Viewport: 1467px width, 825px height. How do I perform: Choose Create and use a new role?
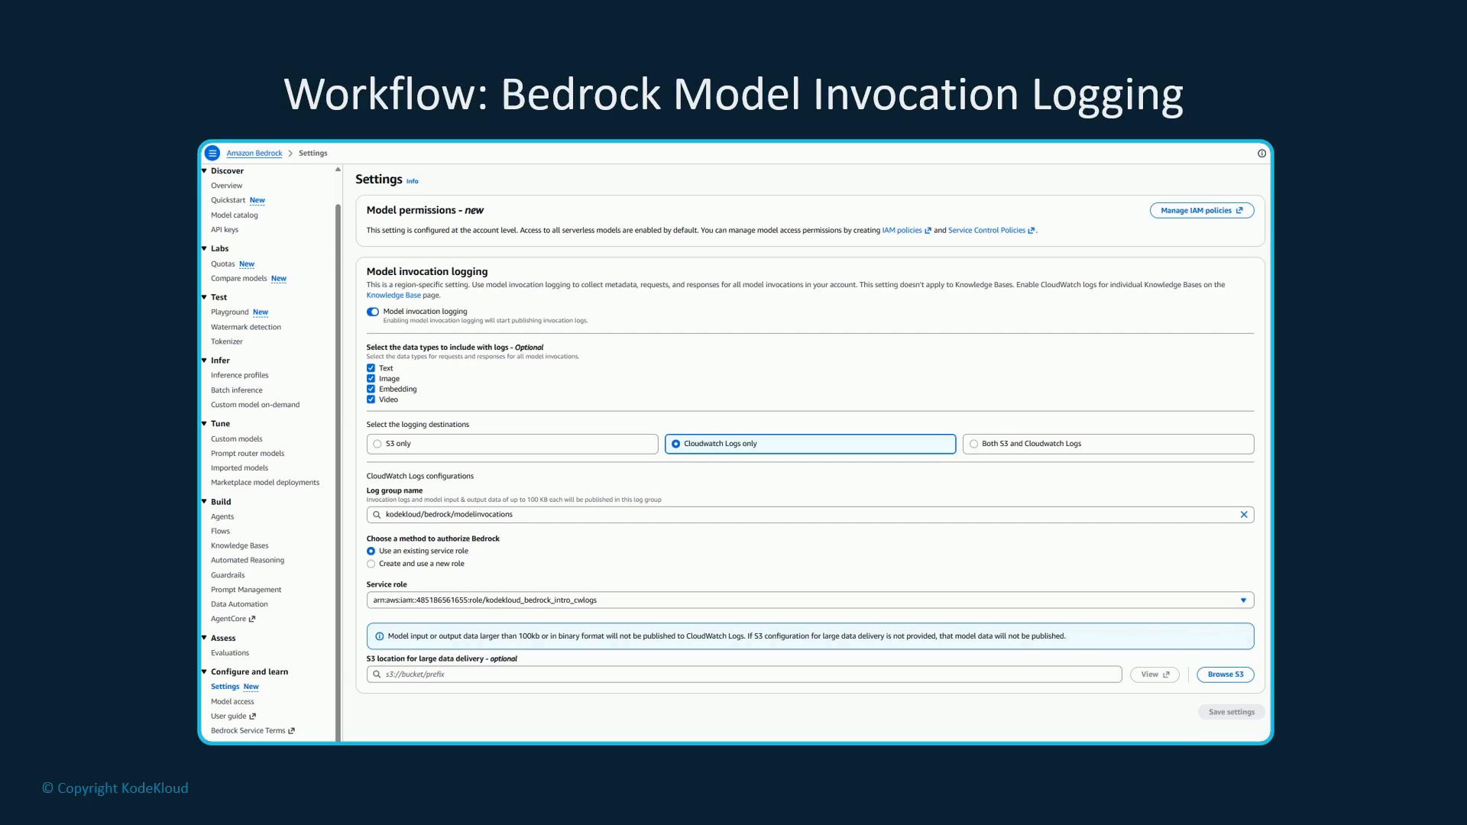(371, 565)
